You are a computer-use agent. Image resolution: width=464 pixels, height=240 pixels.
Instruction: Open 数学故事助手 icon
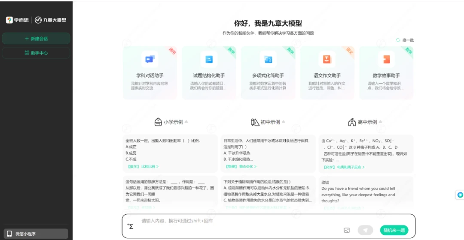(386, 59)
